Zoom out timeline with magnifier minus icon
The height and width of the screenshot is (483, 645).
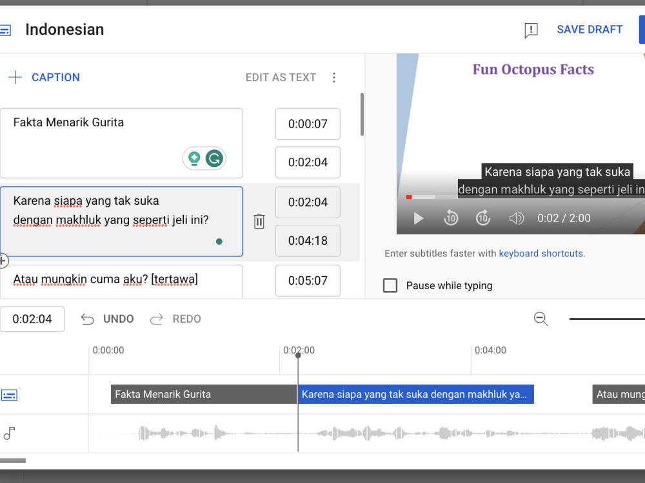[541, 319]
